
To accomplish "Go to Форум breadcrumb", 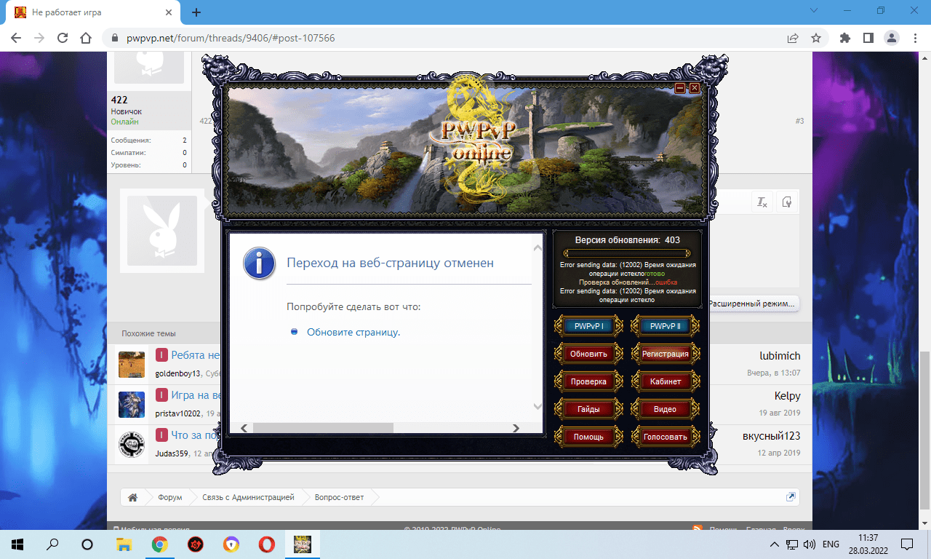I will pyautogui.click(x=170, y=498).
